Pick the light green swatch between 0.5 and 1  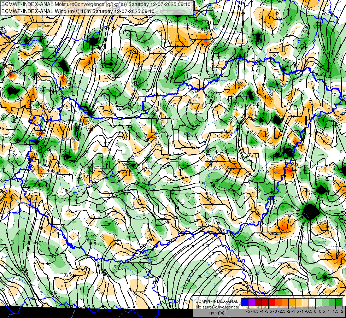pyautogui.click(x=326, y=302)
